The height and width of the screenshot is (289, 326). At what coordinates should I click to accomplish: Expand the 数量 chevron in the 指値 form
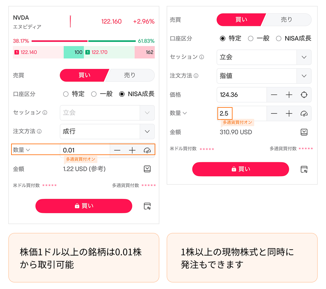tap(185, 113)
